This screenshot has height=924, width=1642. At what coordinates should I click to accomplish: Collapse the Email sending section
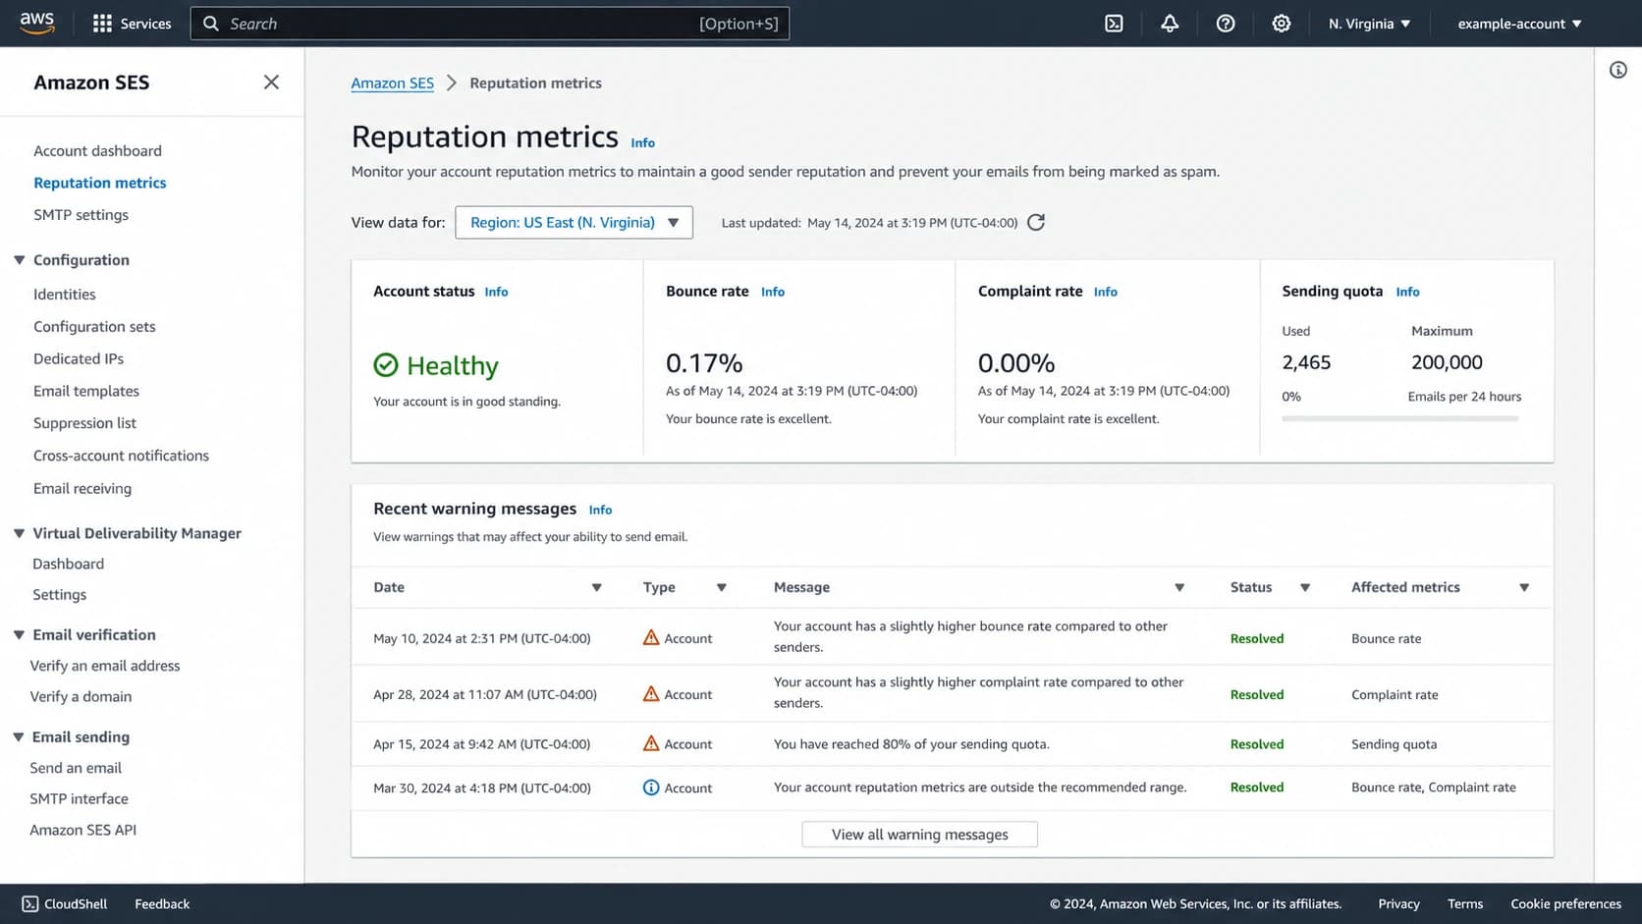pyautogui.click(x=19, y=737)
